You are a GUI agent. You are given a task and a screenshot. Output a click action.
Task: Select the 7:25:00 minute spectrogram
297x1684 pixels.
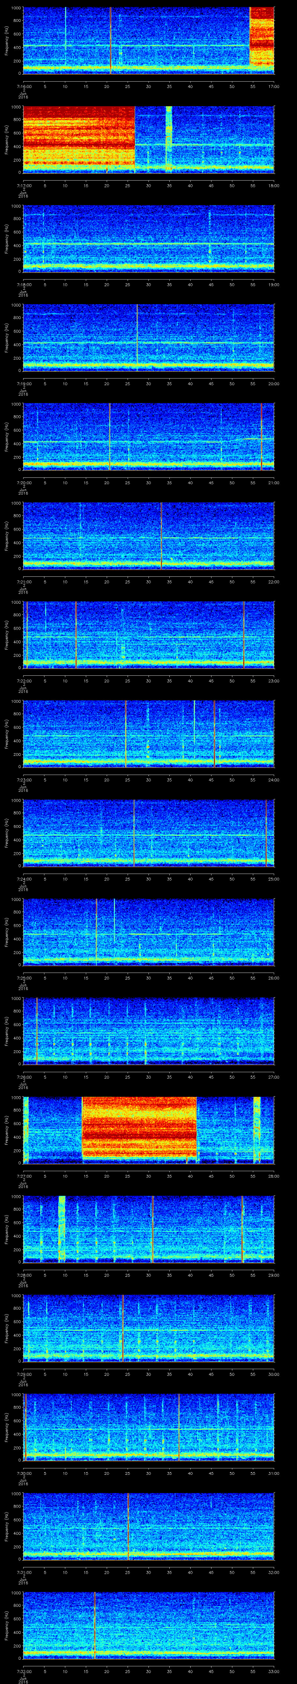point(149,932)
